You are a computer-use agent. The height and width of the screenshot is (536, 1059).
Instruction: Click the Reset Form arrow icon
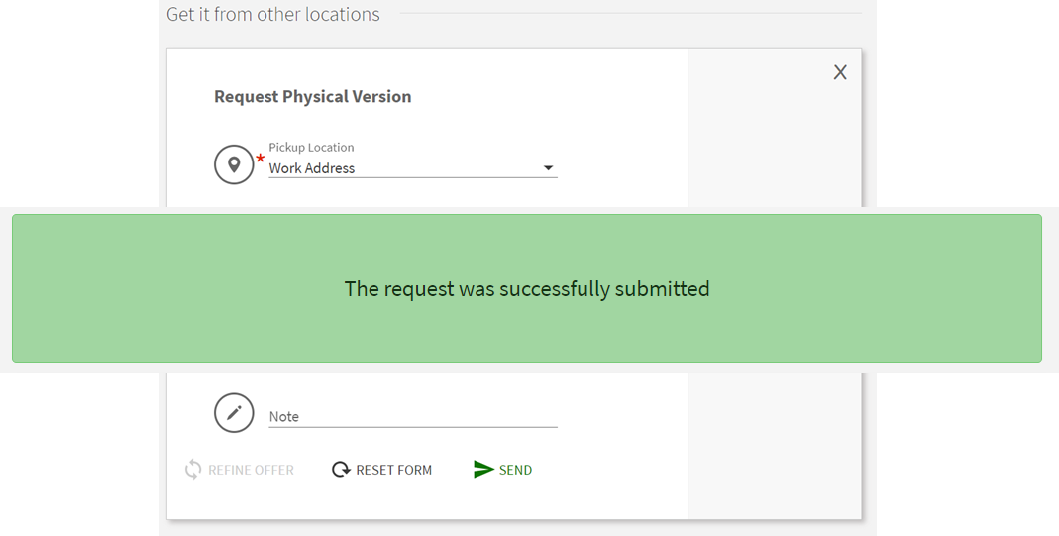coord(341,470)
